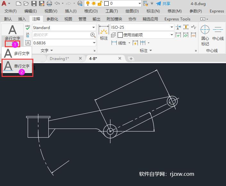Screen dimensions: 226x186
Task: Click the layer properties icon after layer list
Action: 146,4
